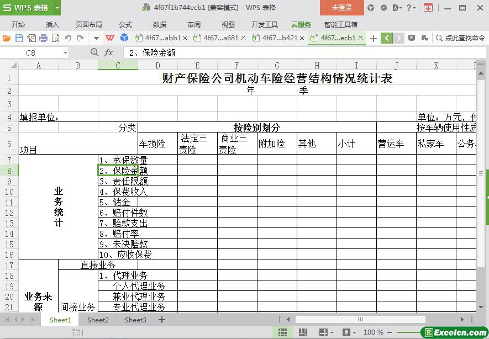Screen dimensions: 489x339
Task: Open the 开始 ribbon tab
Action: [x=18, y=25]
